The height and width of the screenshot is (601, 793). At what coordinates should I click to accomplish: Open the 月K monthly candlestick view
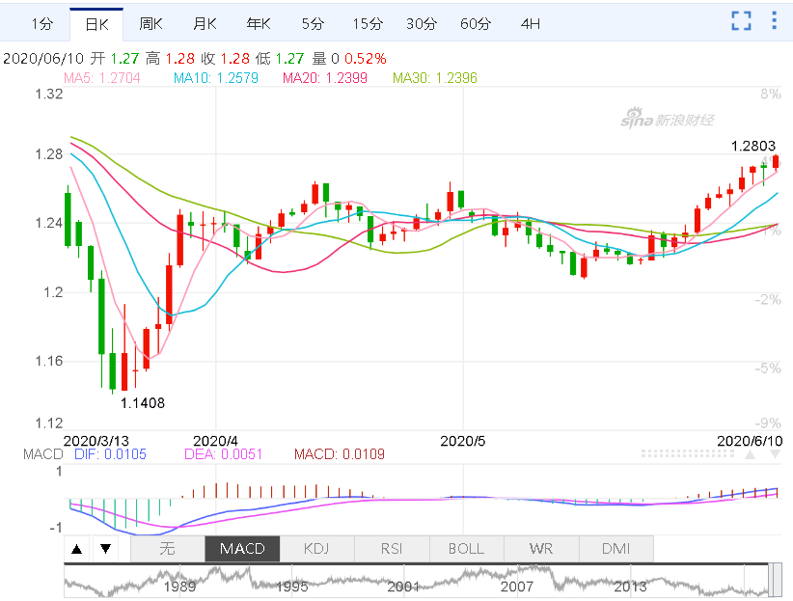coord(205,23)
